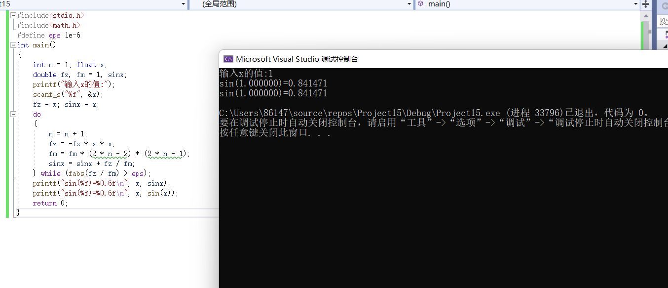Click the 'Microsoft Visual Studio 调试控制台' title

[297, 59]
